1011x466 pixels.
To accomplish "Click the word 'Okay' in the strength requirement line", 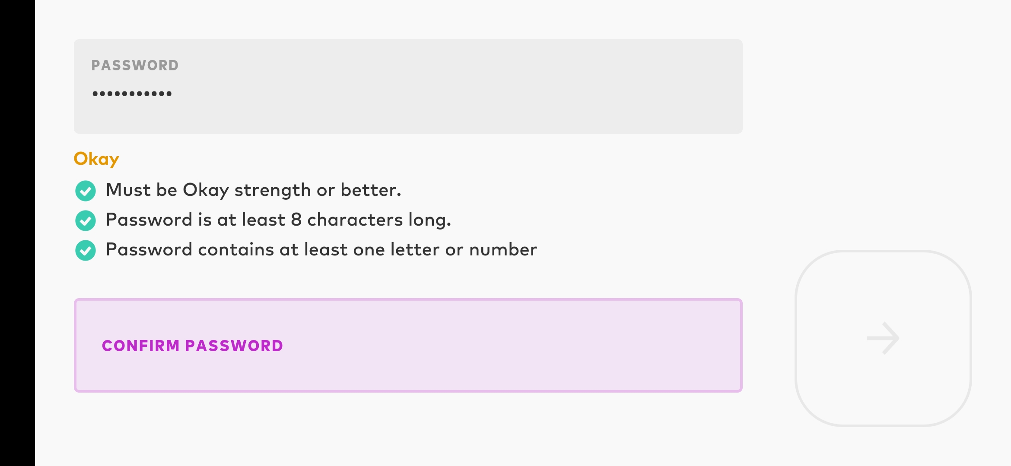I will (x=206, y=190).
